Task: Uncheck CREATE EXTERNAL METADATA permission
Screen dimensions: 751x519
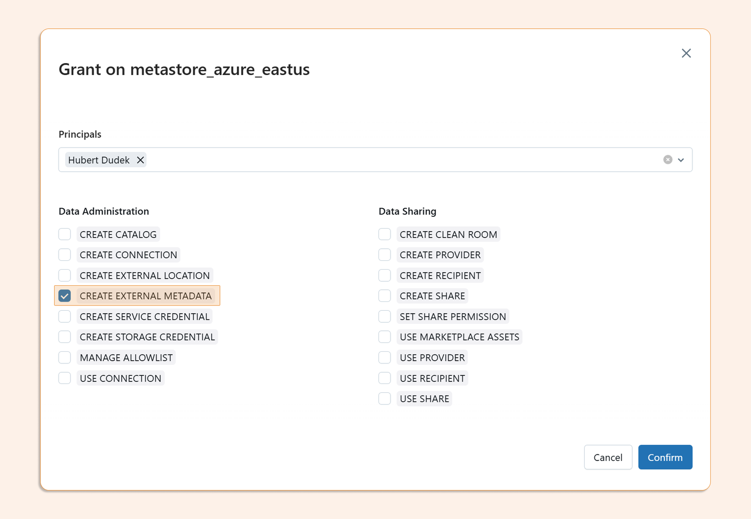Action: [x=65, y=296]
